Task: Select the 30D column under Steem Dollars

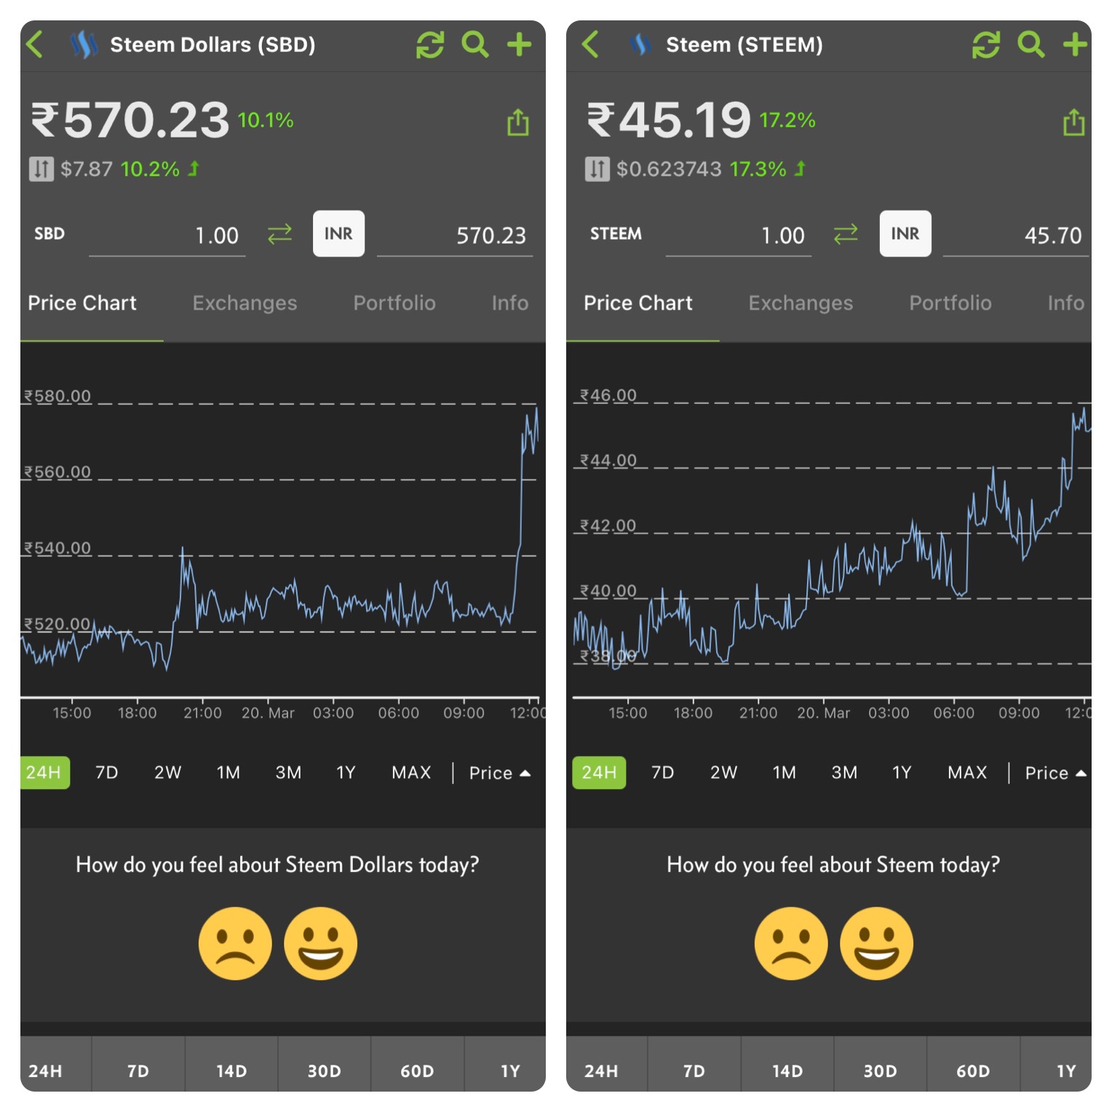Action: (x=325, y=1071)
